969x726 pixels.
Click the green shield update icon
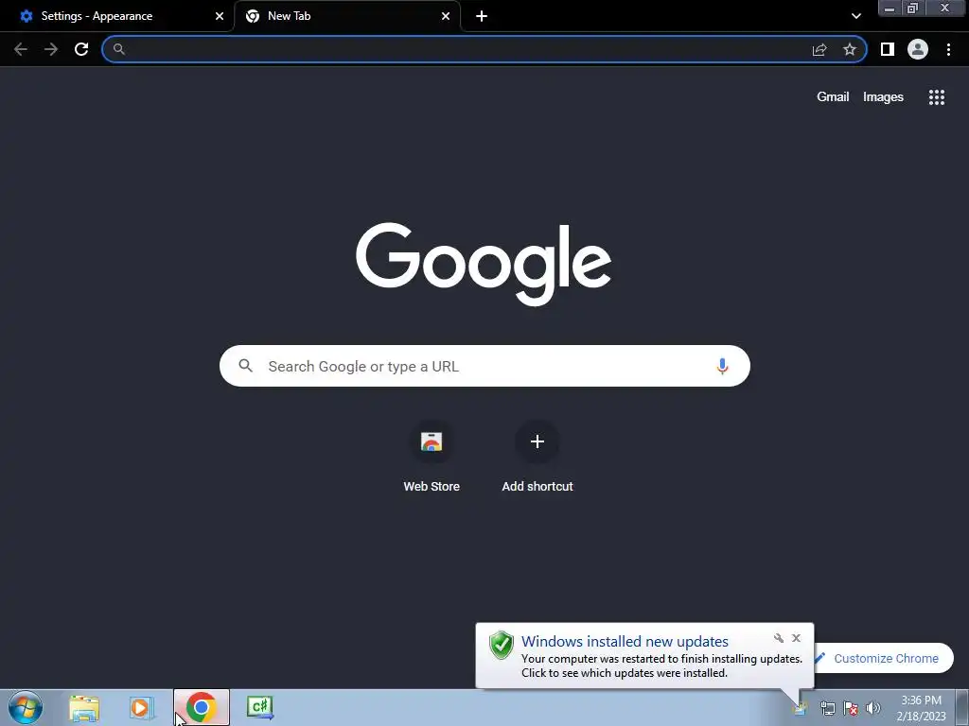(x=502, y=645)
